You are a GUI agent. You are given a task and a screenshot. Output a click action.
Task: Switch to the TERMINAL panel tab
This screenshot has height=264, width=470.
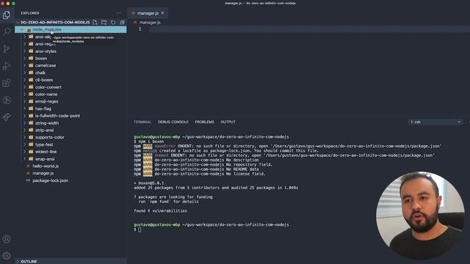(142, 122)
